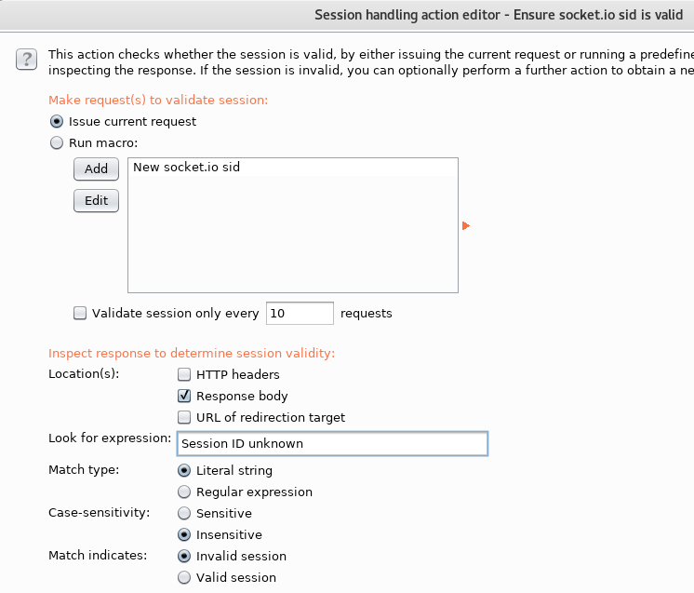The height and width of the screenshot is (593, 694).
Task: Select the Run macro radio button
Action: tap(56, 143)
